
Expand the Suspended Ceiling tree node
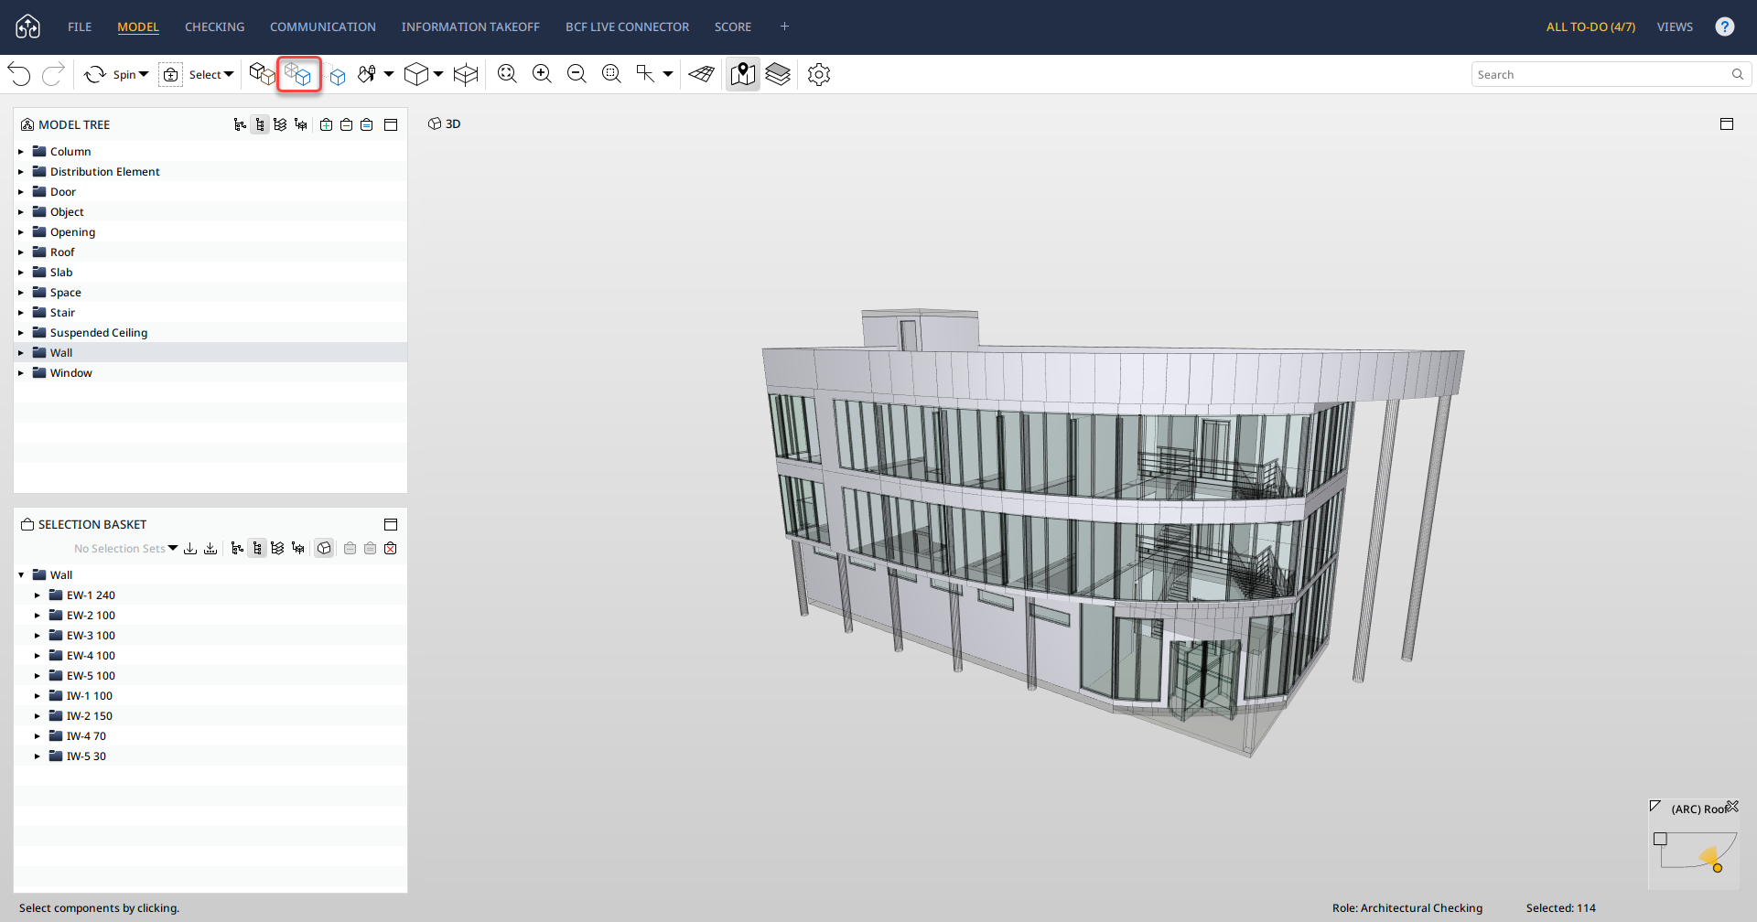pyautogui.click(x=21, y=333)
